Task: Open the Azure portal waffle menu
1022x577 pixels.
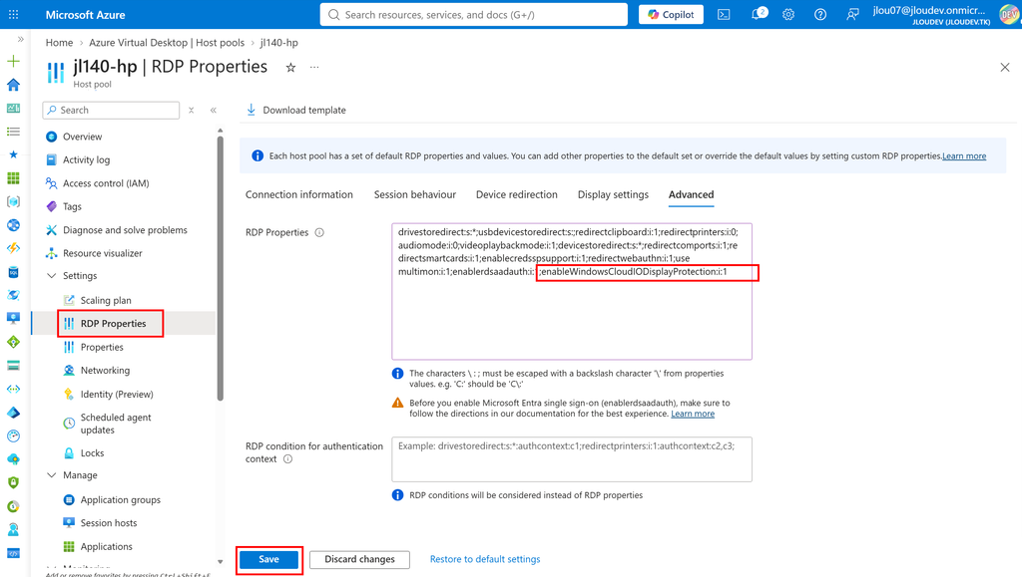Action: tap(13, 14)
